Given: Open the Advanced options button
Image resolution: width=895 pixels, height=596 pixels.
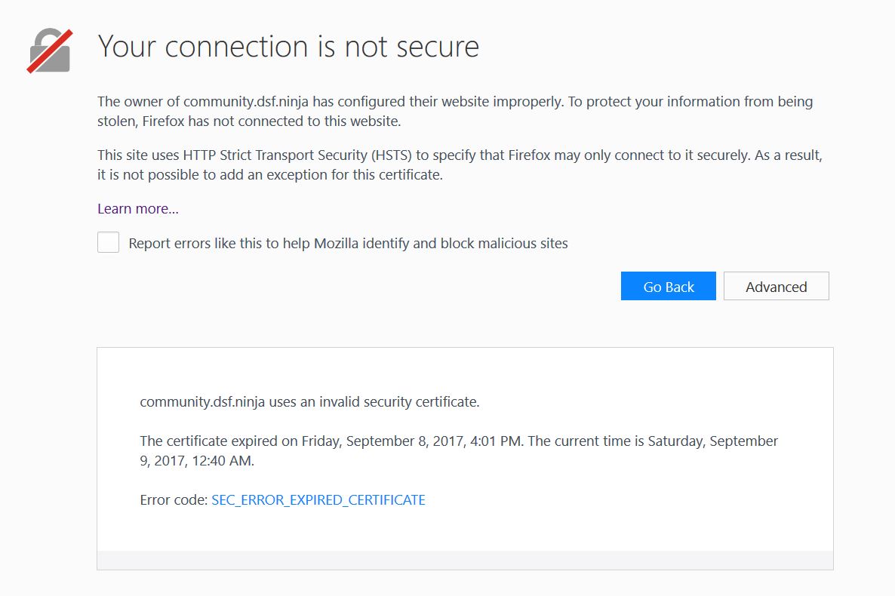Looking at the screenshot, I should (777, 286).
